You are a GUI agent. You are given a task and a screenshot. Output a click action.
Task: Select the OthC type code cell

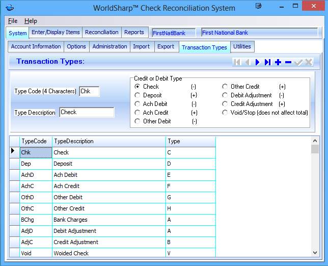pyautogui.click(x=36, y=208)
